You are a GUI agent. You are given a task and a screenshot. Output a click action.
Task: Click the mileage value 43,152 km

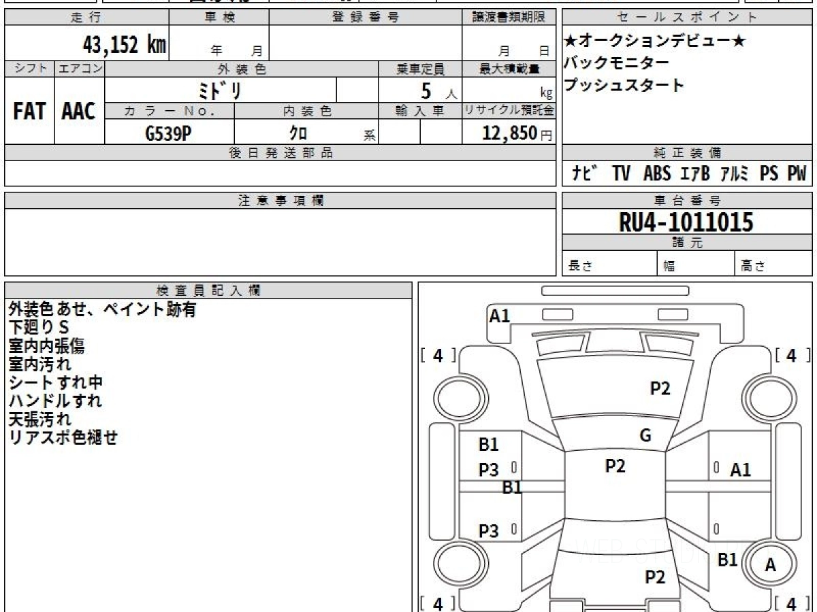point(125,45)
